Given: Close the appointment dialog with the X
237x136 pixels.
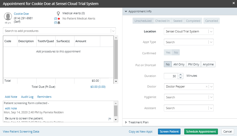Looking at the screenshot, I should coord(234,3).
